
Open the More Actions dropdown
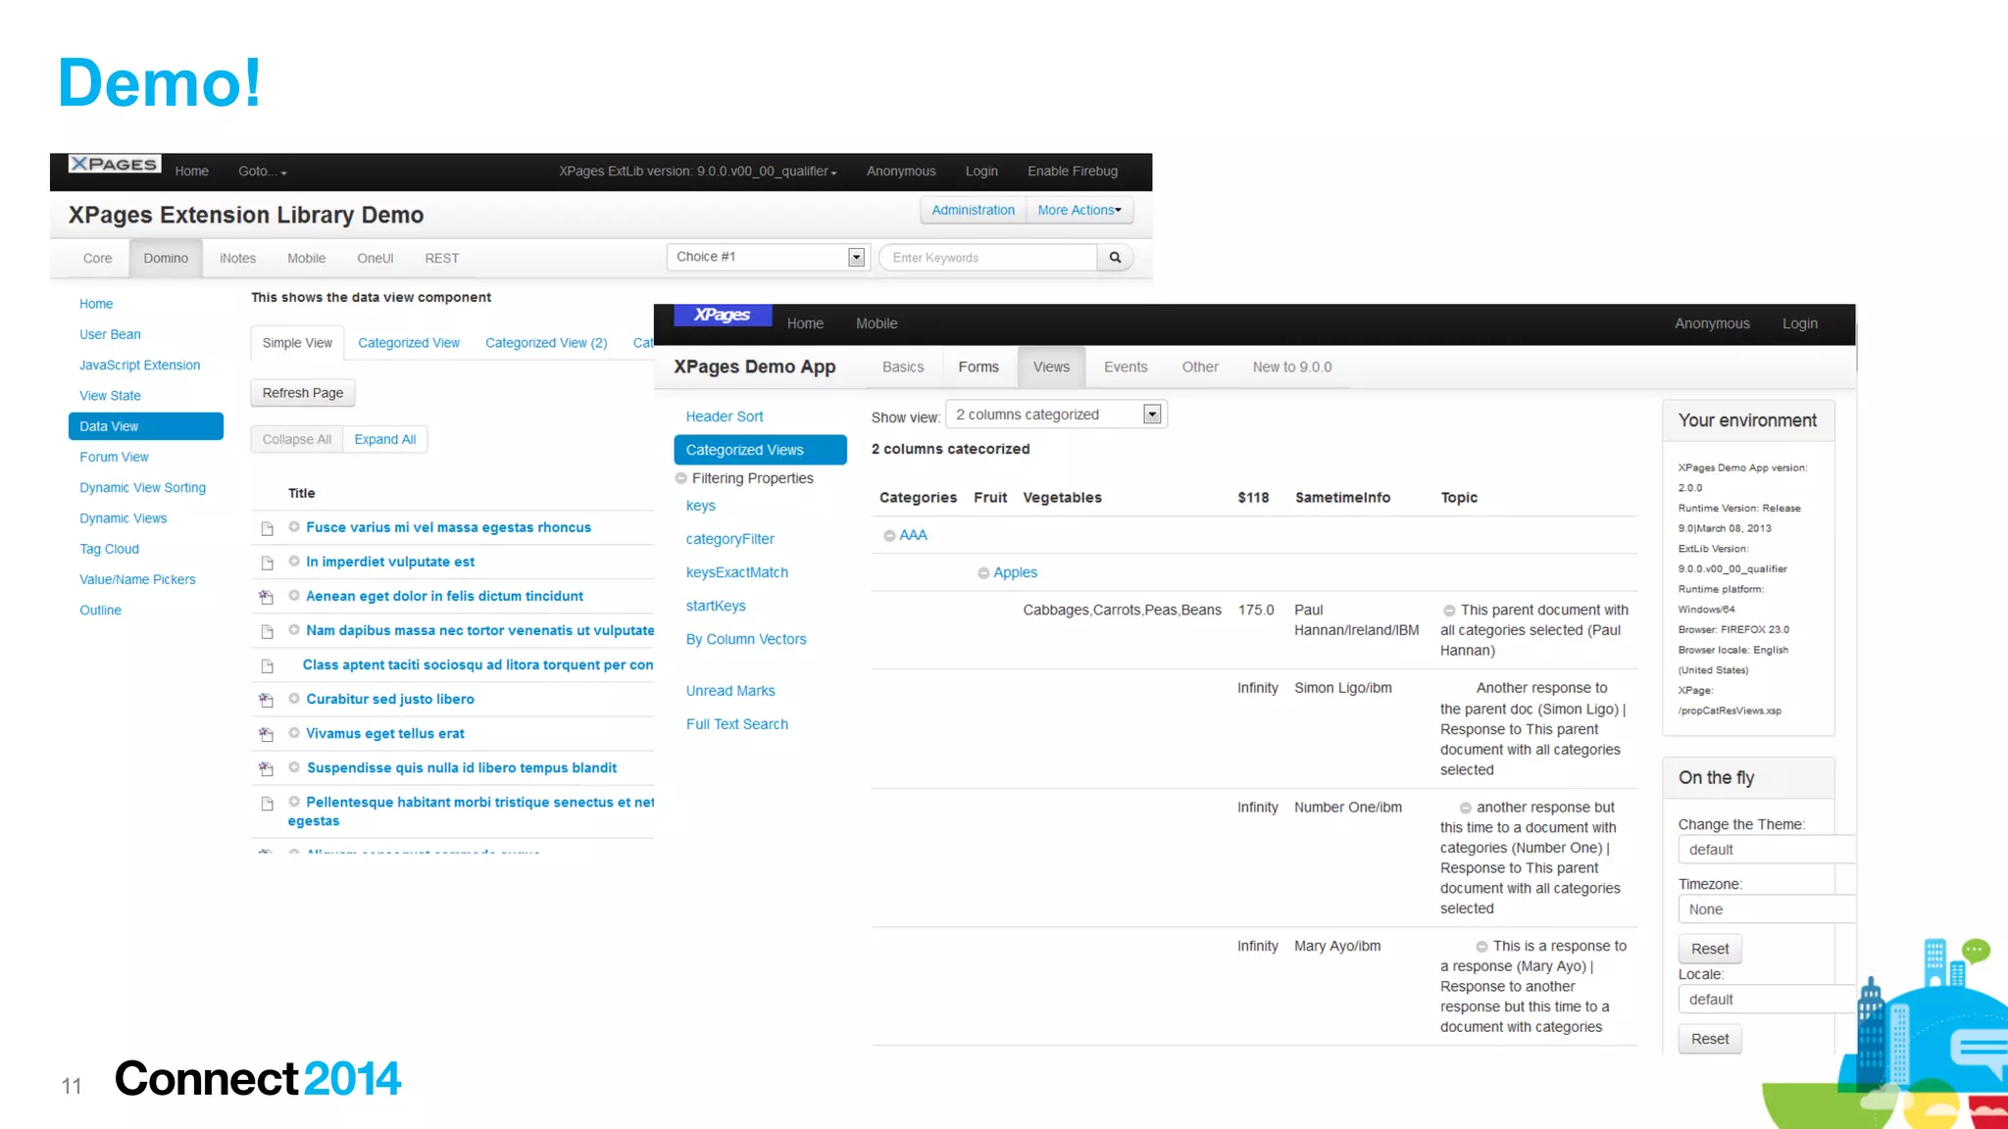point(1079,211)
